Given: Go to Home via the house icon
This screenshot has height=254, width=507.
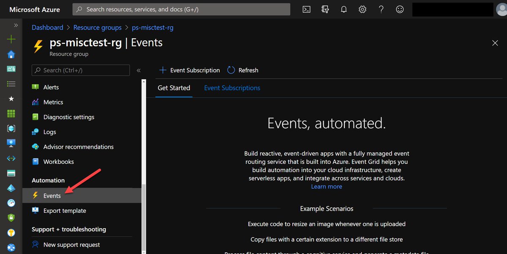Looking at the screenshot, I should point(11,54).
